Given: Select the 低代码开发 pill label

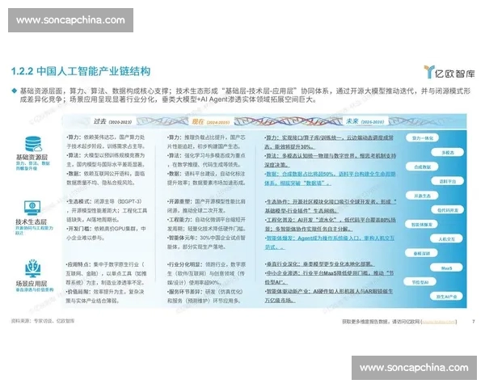Looking at the screenshot, I should [447, 210].
